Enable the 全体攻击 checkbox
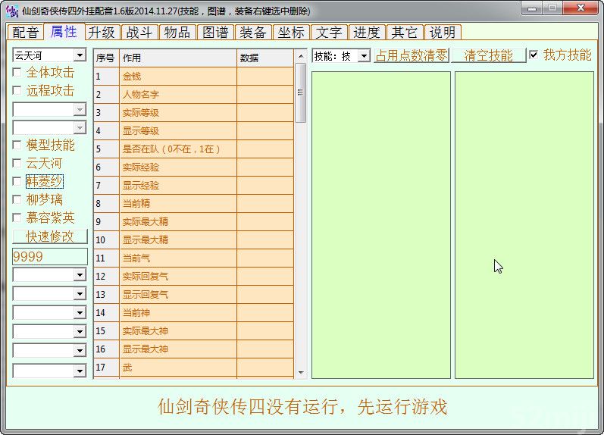Screen dimensions: 604x435 [17, 73]
